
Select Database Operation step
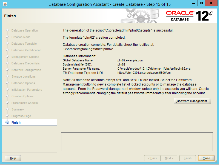pos(25,30)
